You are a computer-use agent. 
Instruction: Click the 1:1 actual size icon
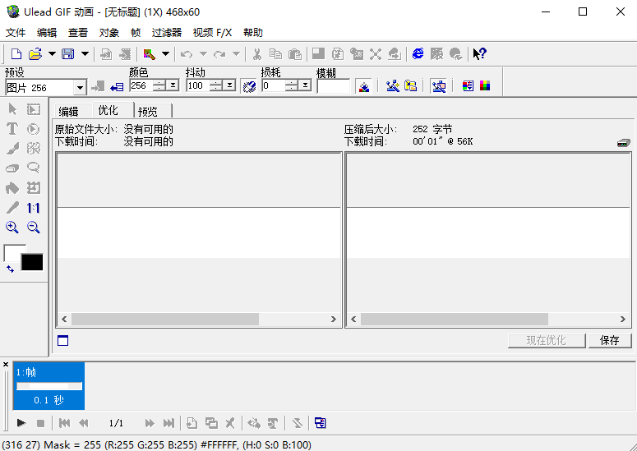click(34, 208)
